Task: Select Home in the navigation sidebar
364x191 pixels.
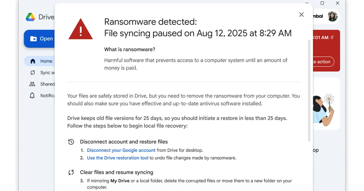Action: [x=46, y=61]
